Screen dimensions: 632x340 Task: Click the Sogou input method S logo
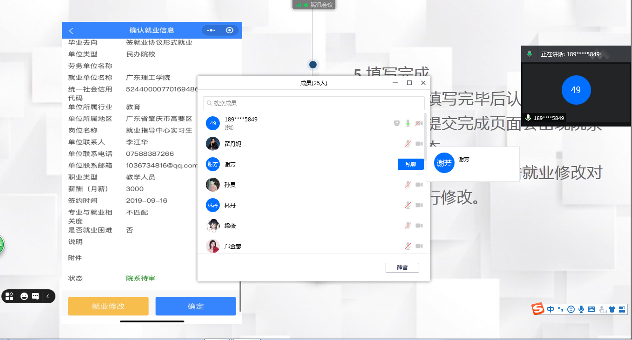pos(538,309)
